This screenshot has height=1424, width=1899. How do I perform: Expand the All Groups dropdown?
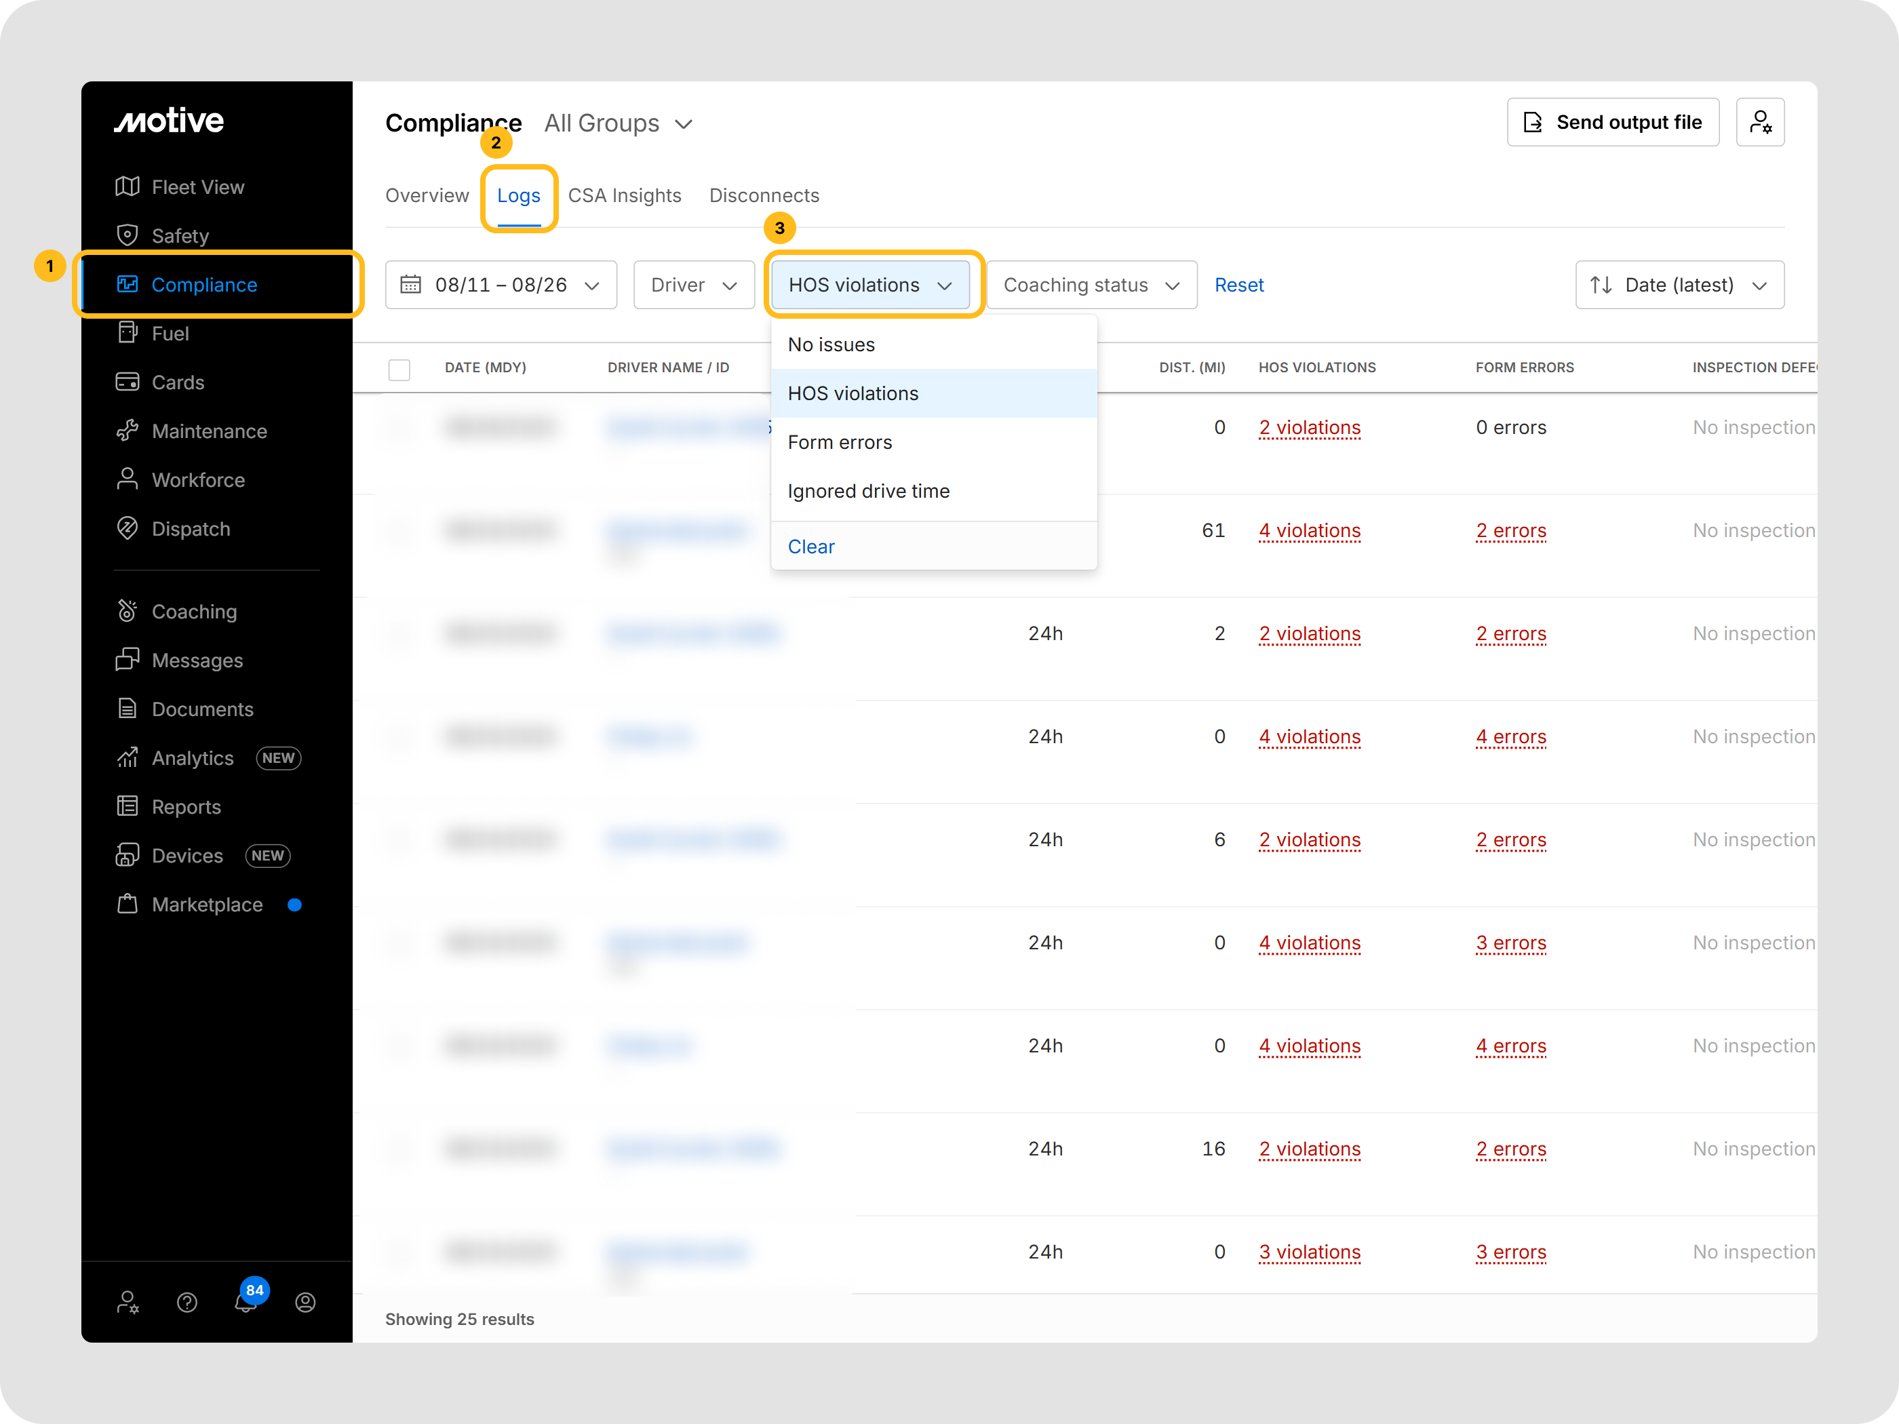(x=618, y=123)
